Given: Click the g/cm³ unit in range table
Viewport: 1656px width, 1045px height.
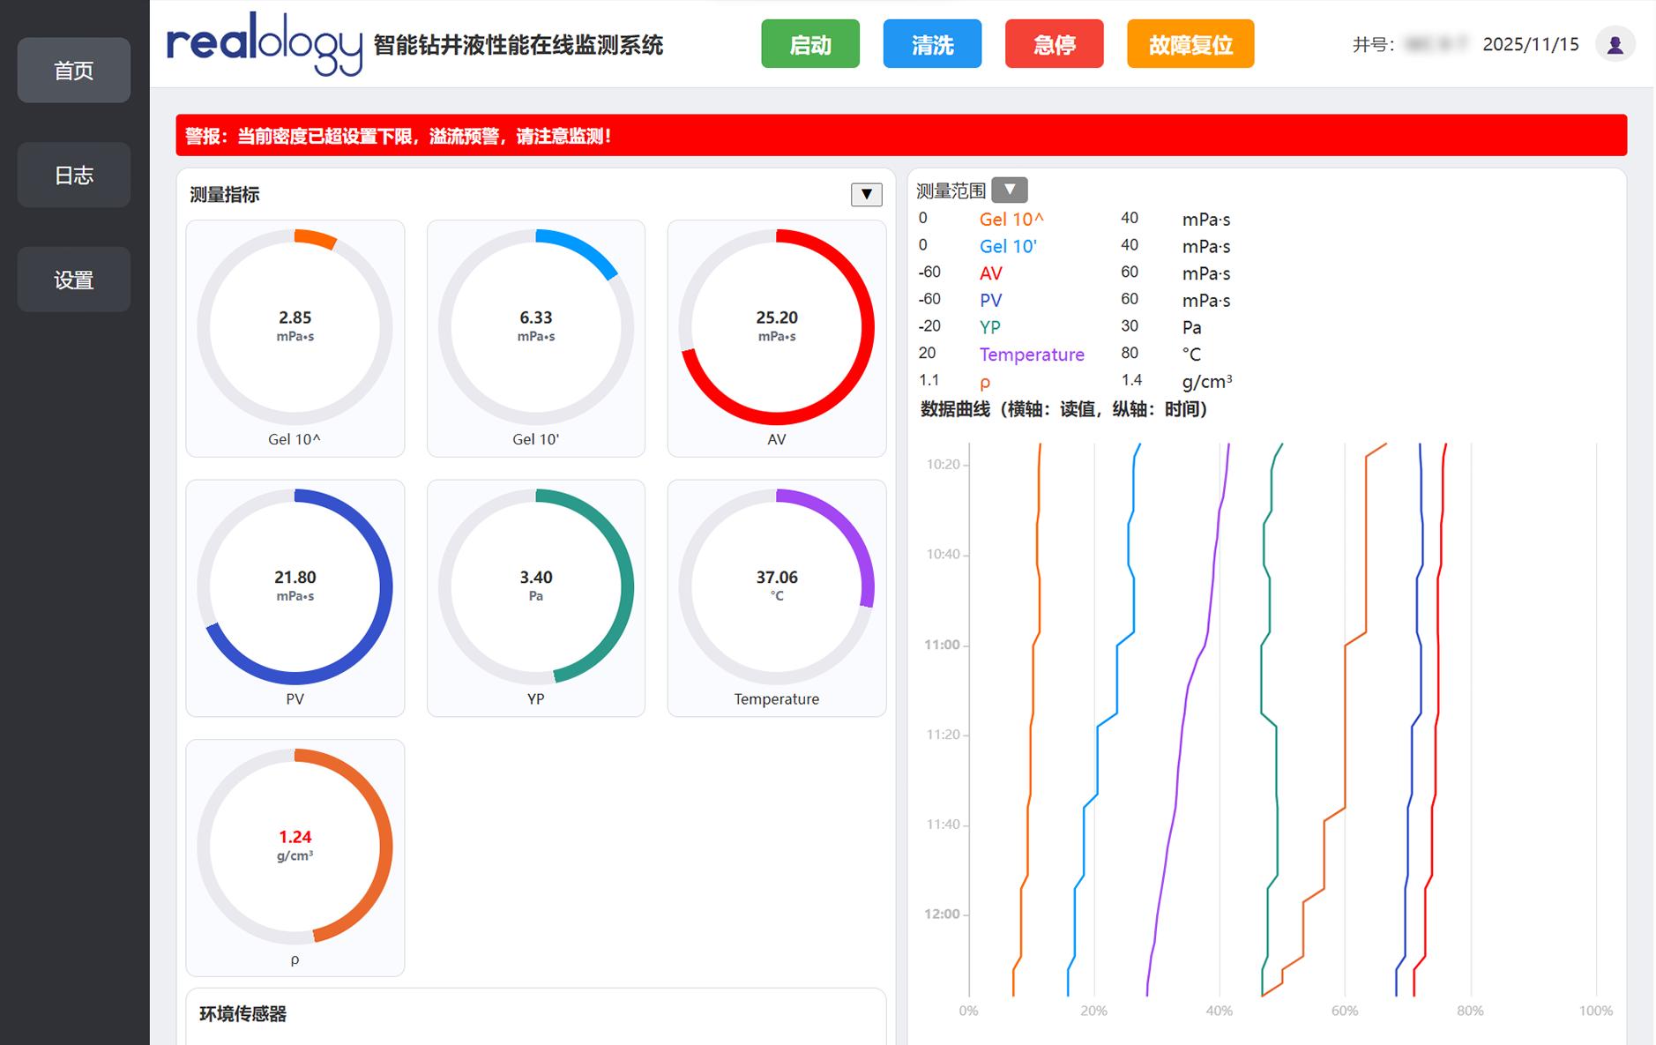Looking at the screenshot, I should click(x=1207, y=381).
